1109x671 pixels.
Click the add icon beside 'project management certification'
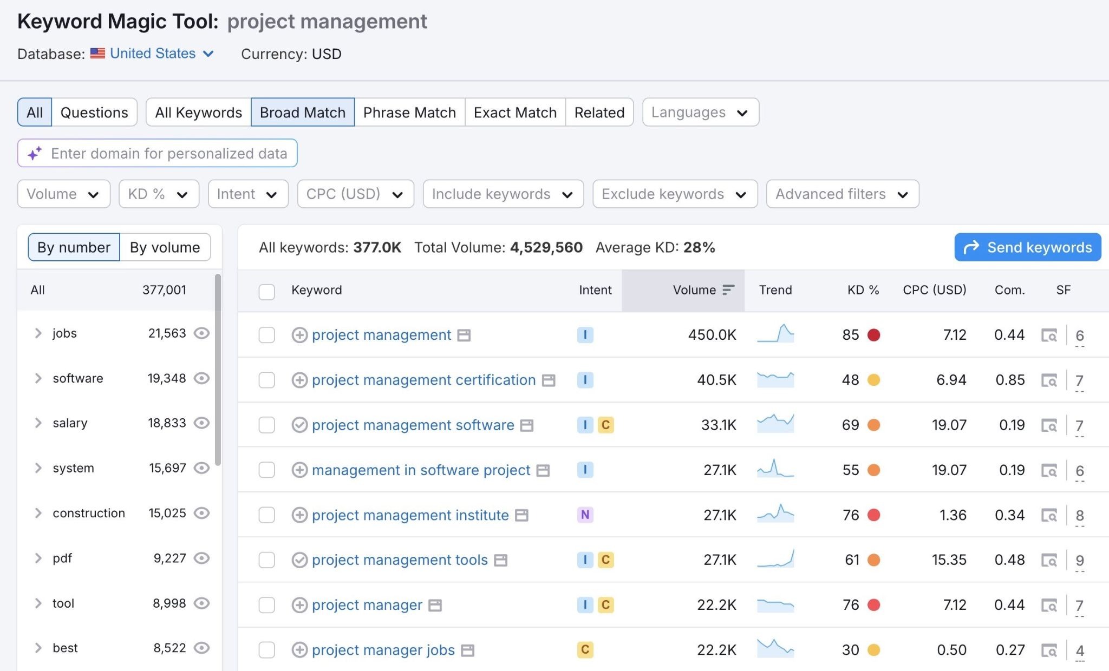pos(299,380)
